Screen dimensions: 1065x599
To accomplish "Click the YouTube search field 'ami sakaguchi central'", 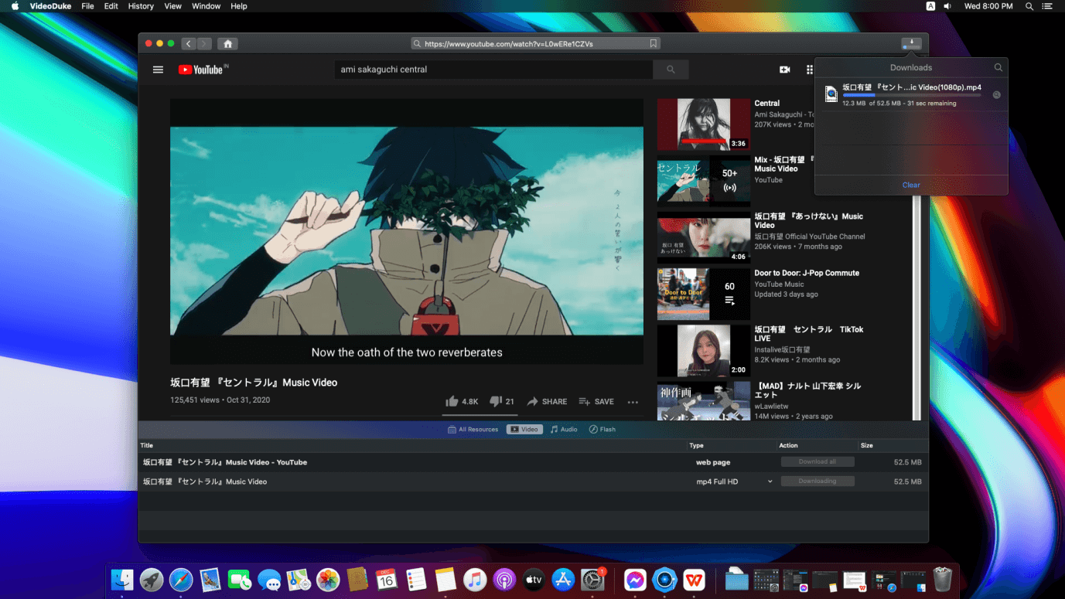I will [493, 70].
